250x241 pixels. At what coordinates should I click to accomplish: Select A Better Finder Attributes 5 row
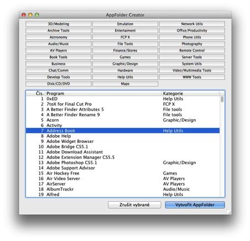pyautogui.click(x=123, y=109)
